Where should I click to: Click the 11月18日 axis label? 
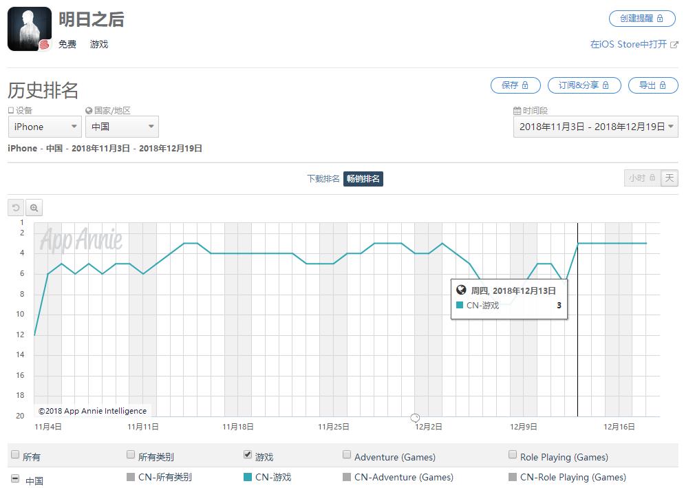pyautogui.click(x=237, y=427)
